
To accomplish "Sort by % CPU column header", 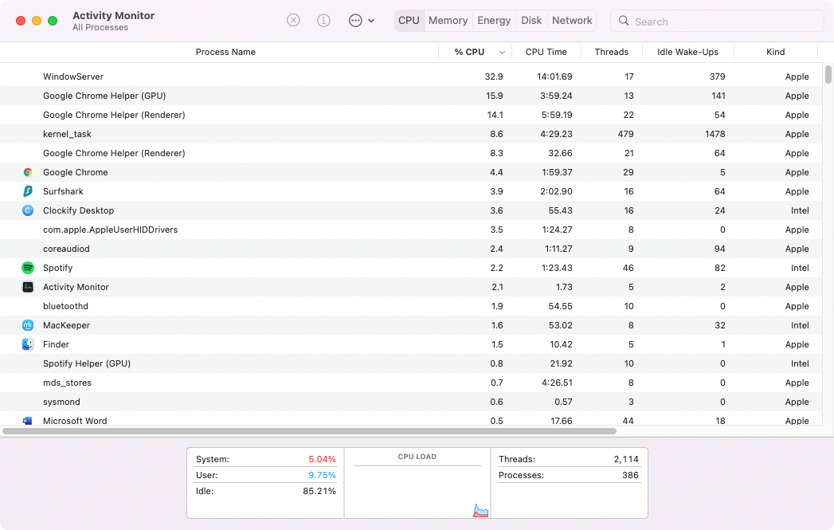I will (x=469, y=52).
